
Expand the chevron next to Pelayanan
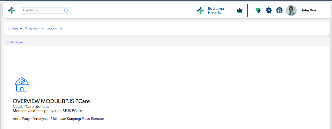42,28
